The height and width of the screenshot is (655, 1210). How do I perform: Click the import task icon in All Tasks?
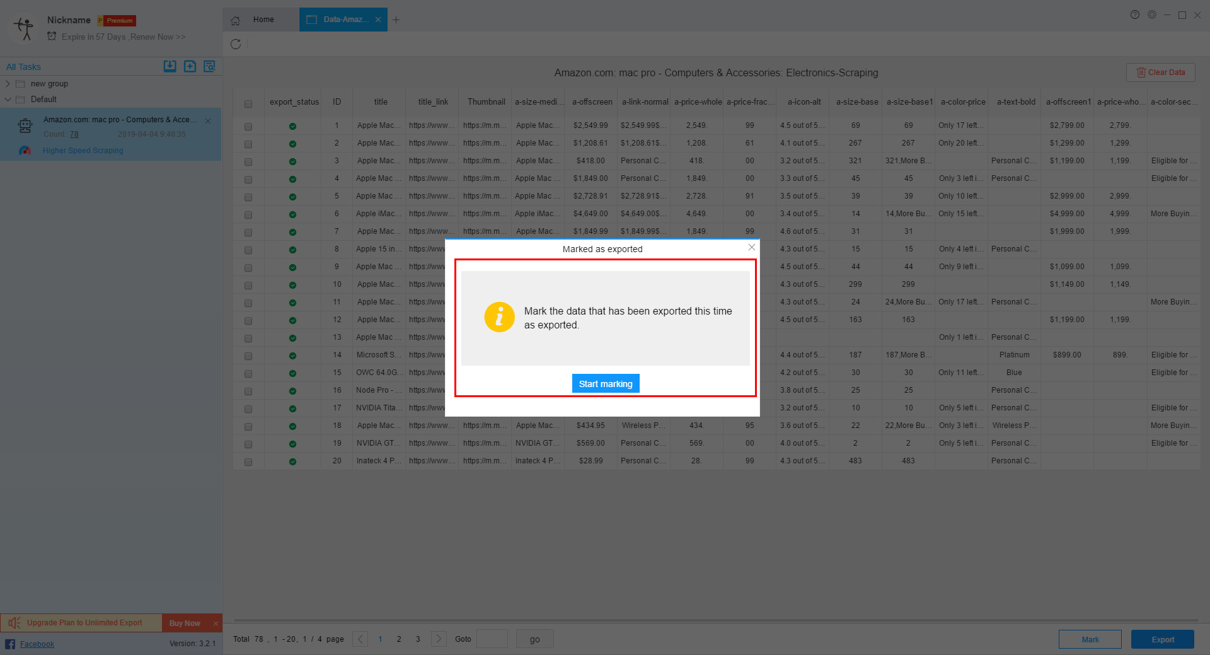point(170,66)
